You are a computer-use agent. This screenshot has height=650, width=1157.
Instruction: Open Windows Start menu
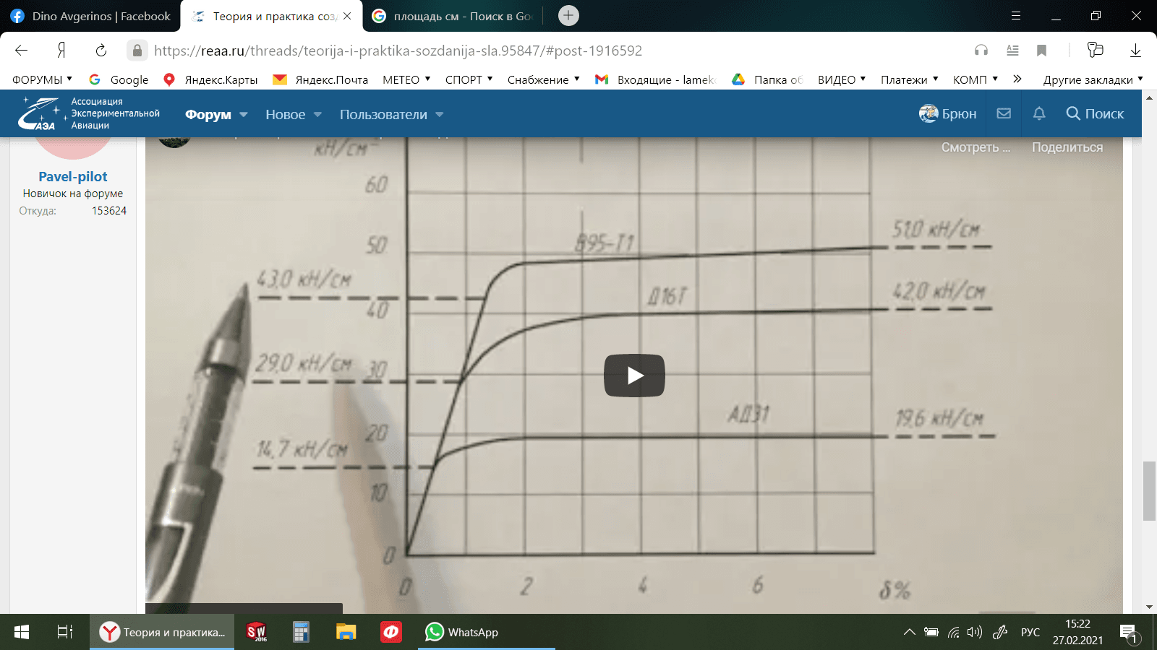pyautogui.click(x=22, y=632)
